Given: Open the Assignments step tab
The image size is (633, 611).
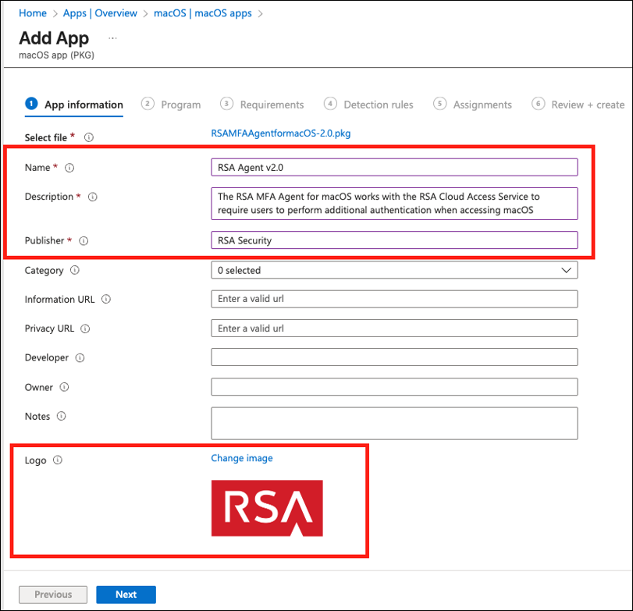Looking at the screenshot, I should pos(473,105).
